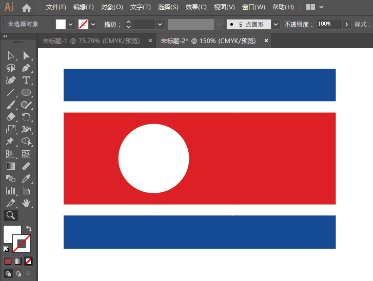Select the Eyedropper tool
Screen dimensions: 373x281
(x=26, y=178)
